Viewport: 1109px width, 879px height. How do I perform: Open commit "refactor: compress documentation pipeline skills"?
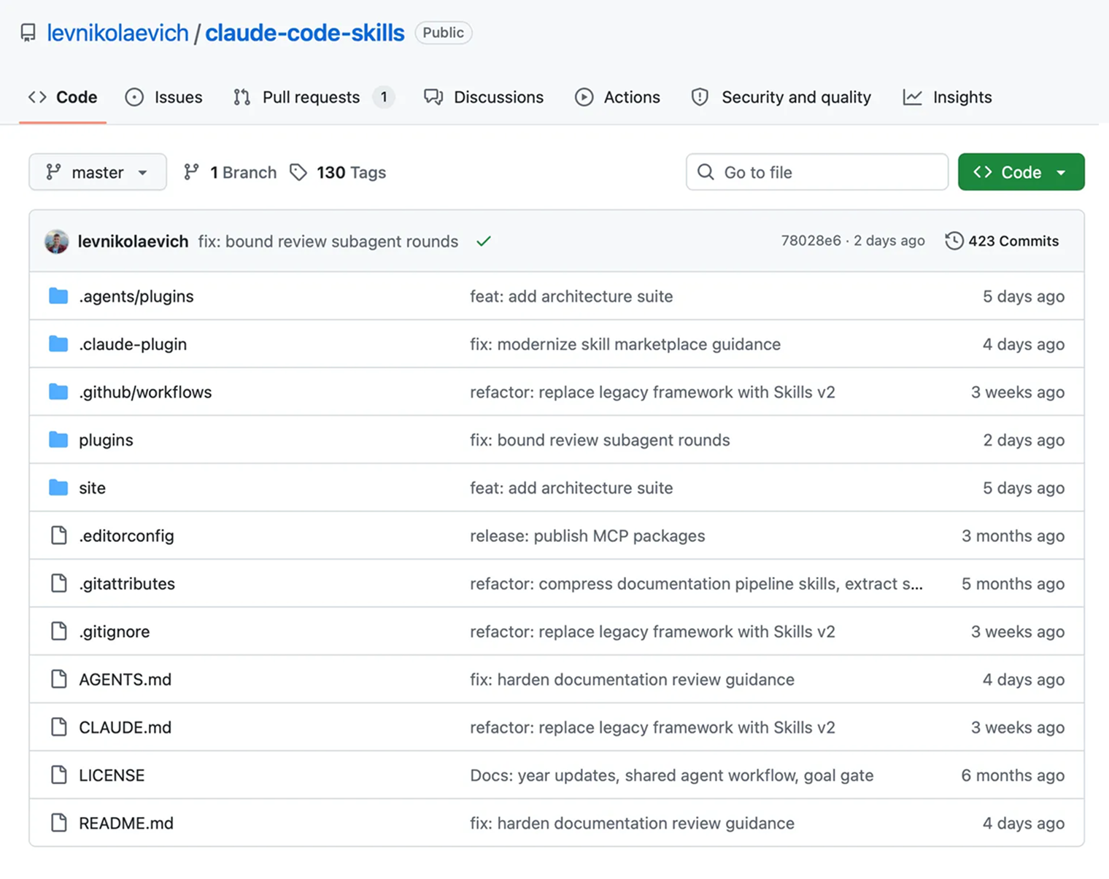(696, 584)
